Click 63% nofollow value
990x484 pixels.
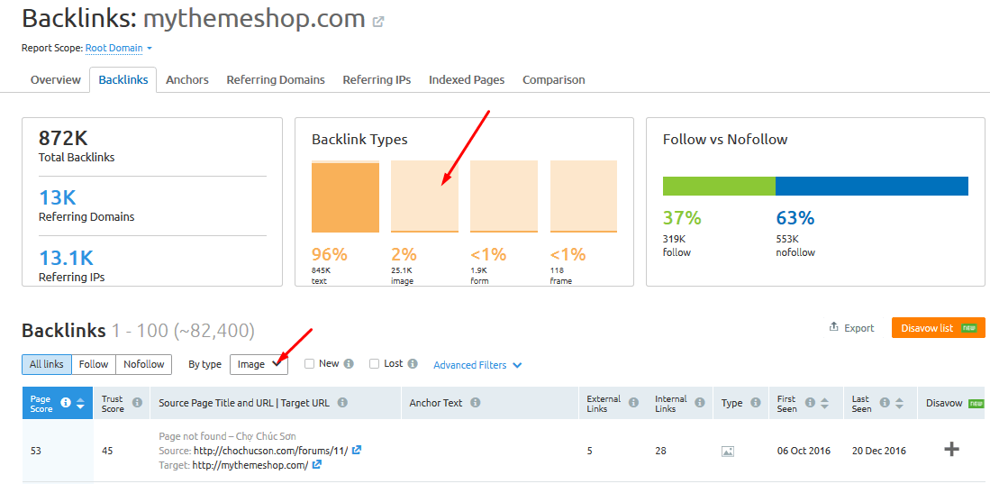click(795, 218)
